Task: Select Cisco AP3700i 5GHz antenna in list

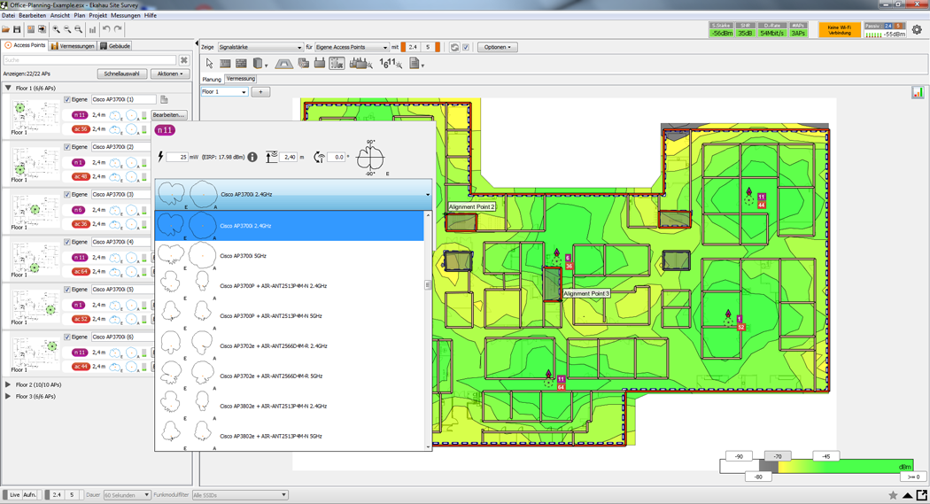Action: pos(290,256)
